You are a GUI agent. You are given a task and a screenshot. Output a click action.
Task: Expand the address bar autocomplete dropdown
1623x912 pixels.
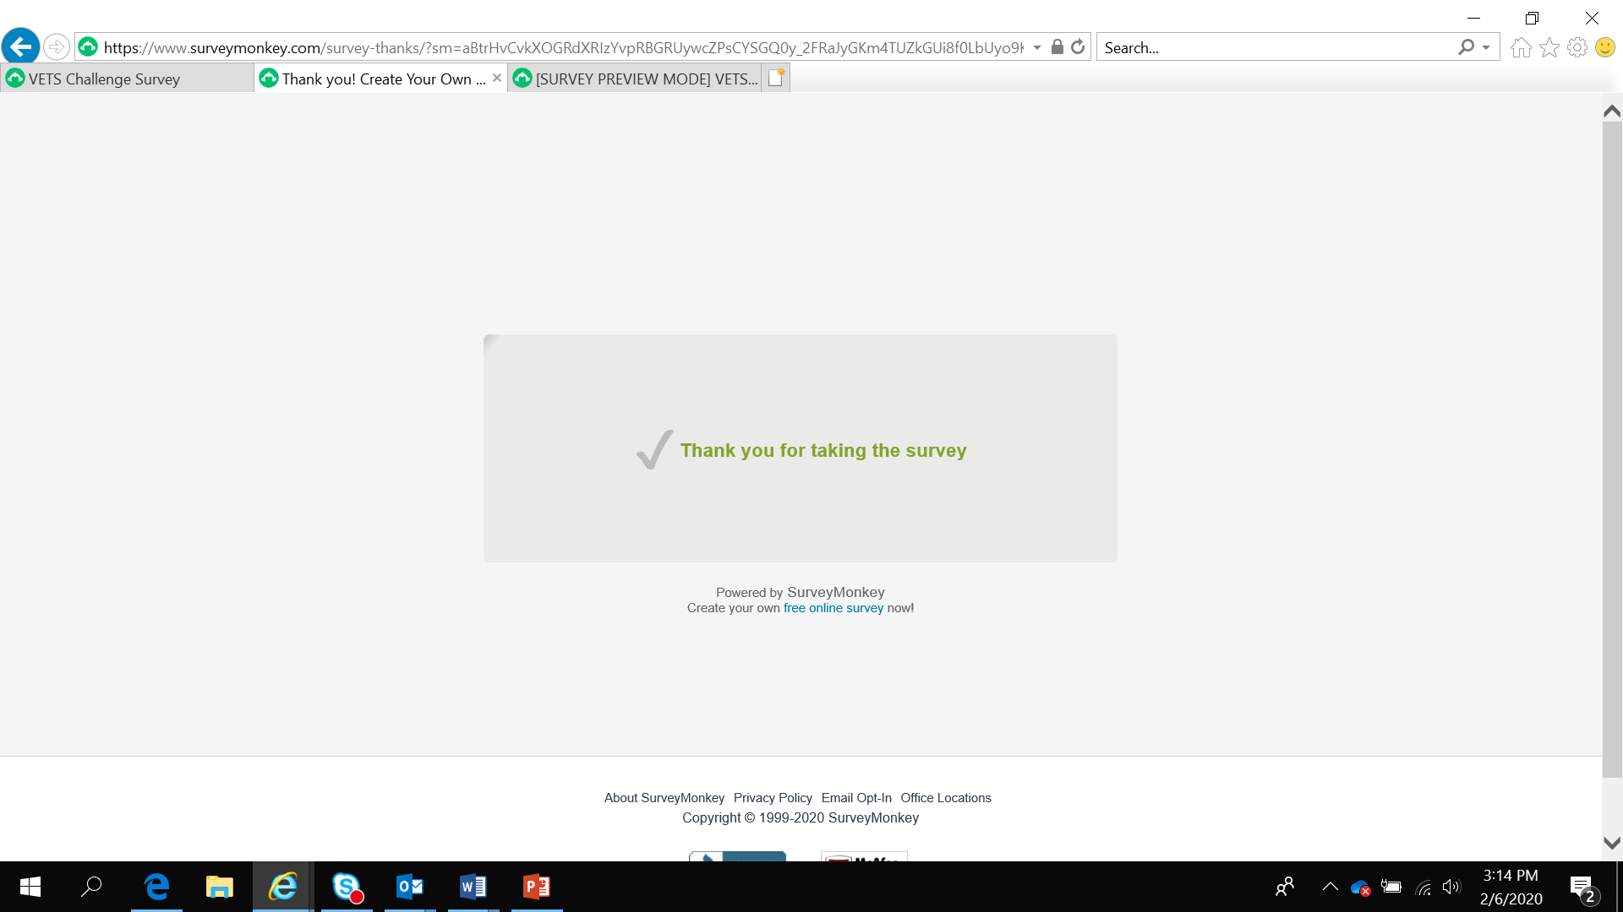click(x=1037, y=47)
